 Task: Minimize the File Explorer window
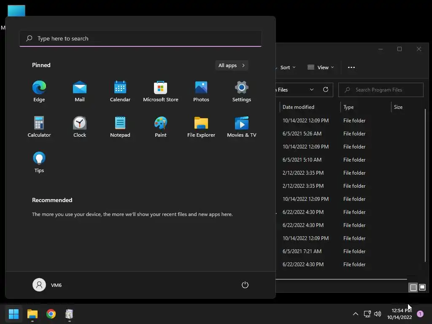click(381, 49)
